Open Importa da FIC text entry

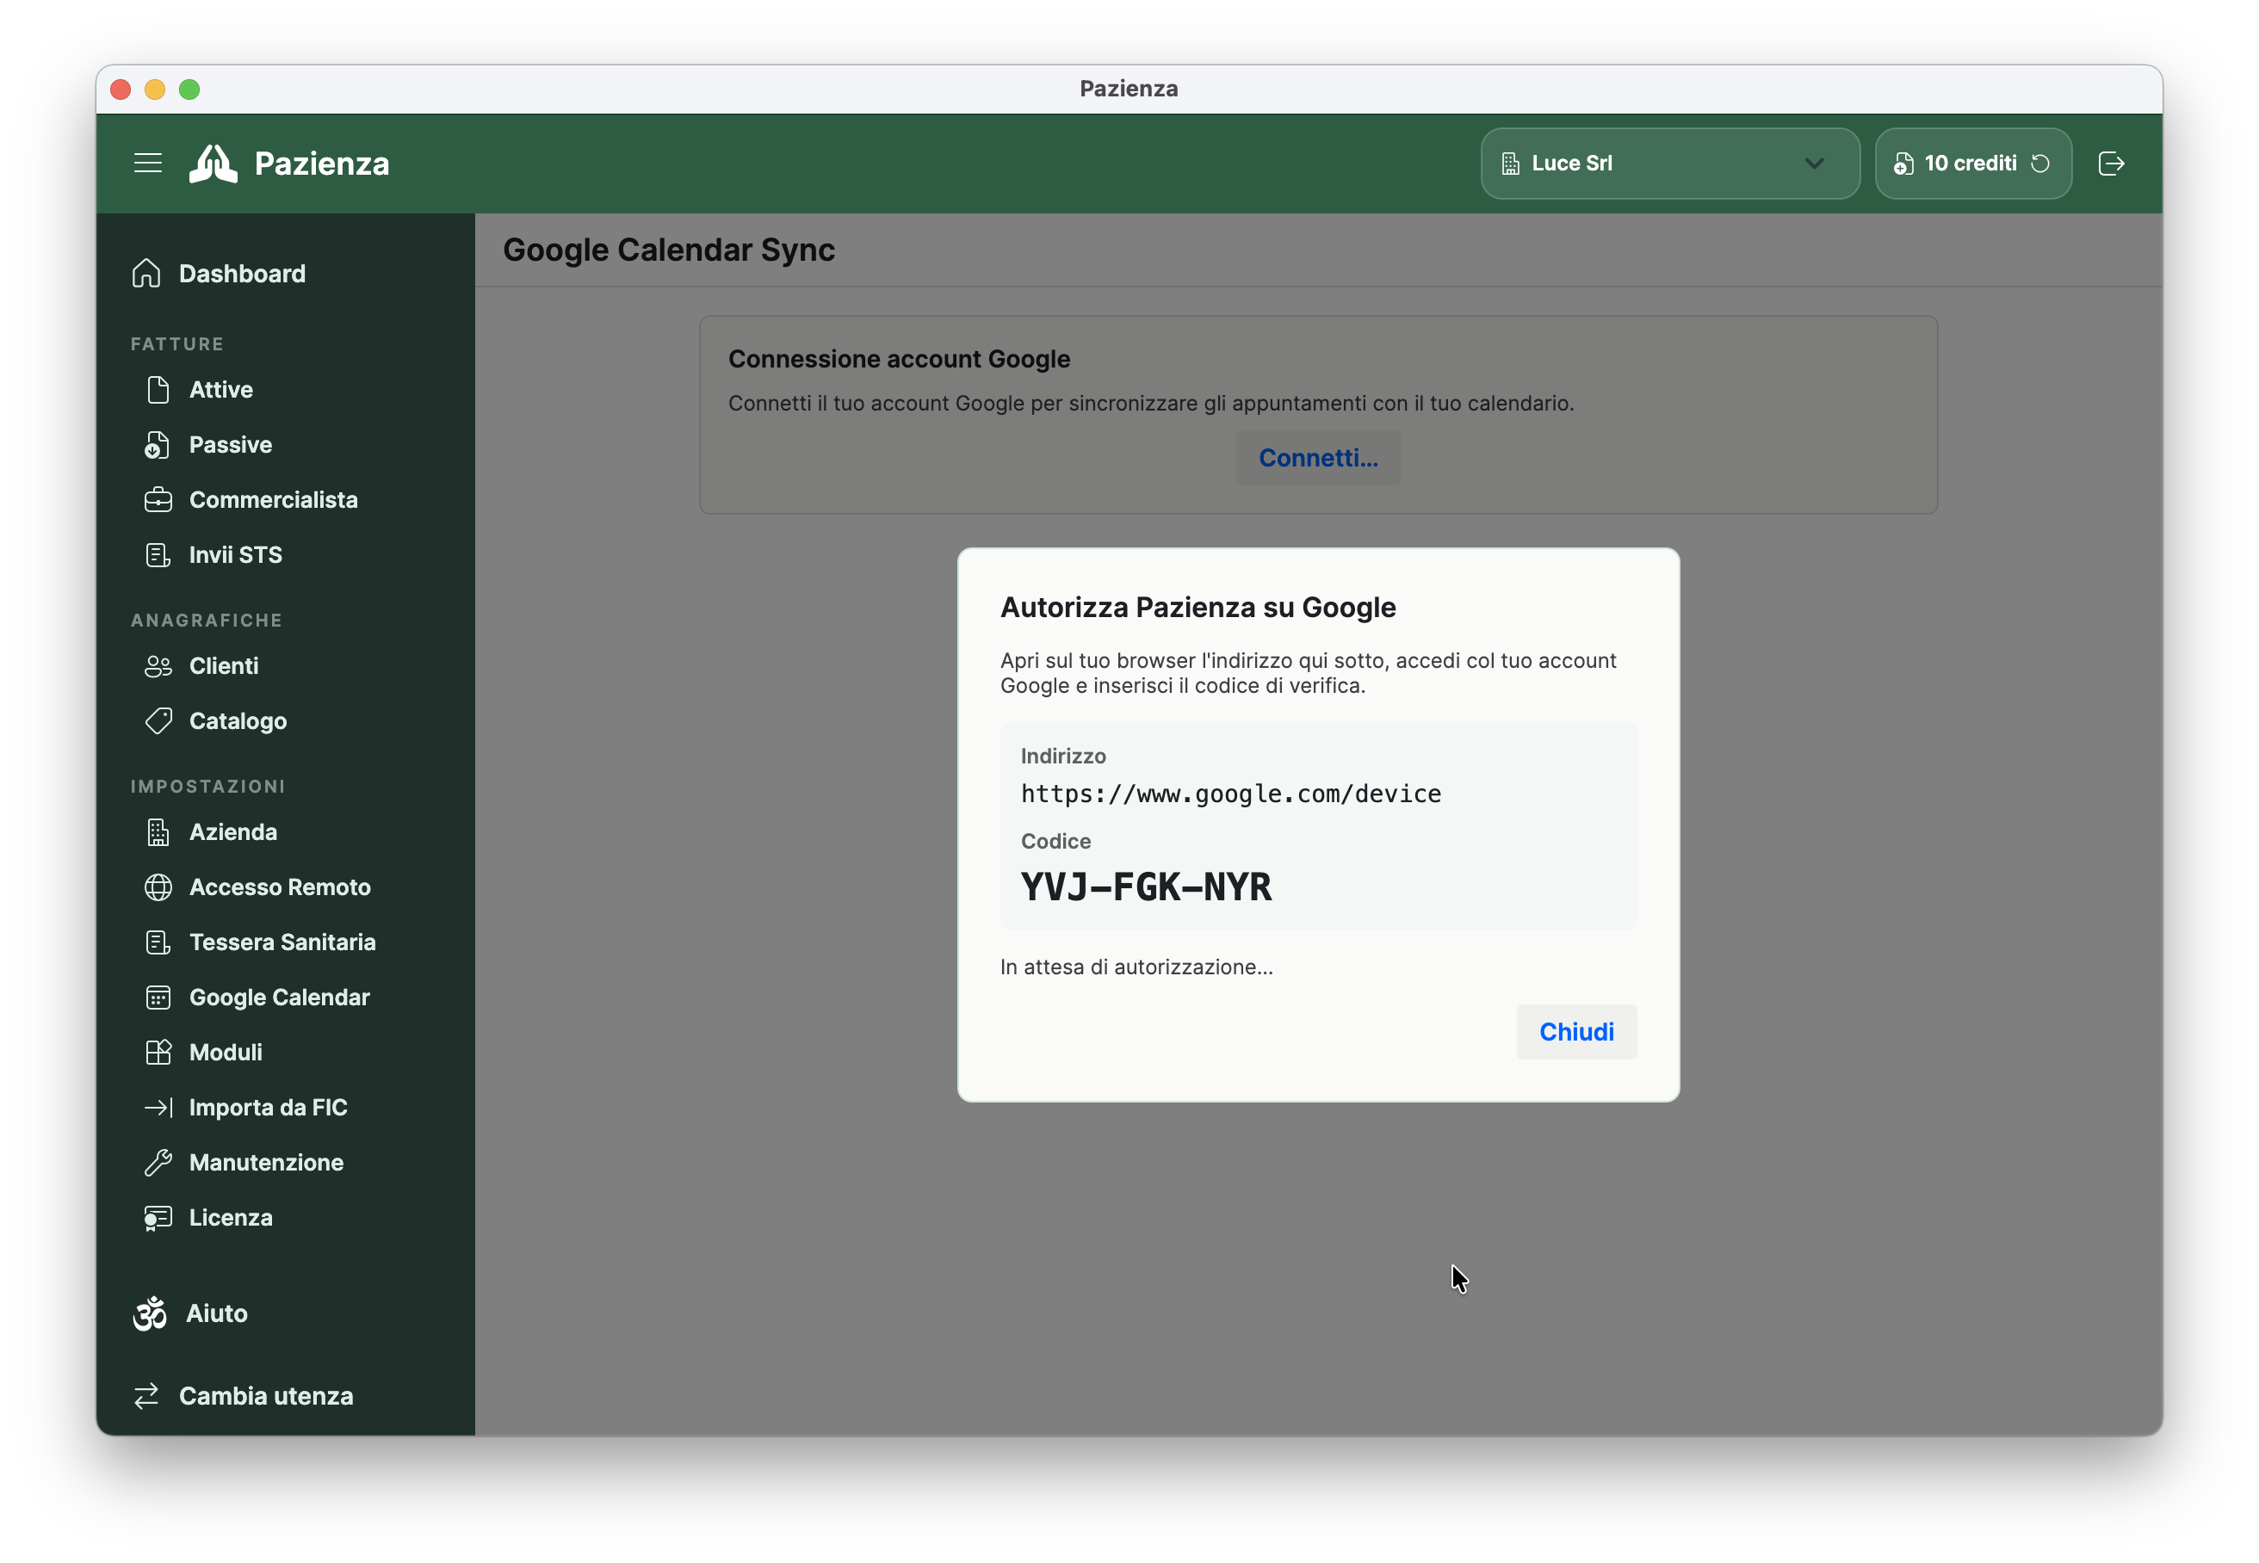click(269, 1108)
